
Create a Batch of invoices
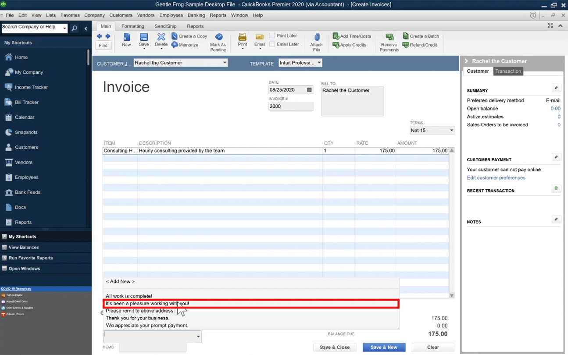[421, 36]
